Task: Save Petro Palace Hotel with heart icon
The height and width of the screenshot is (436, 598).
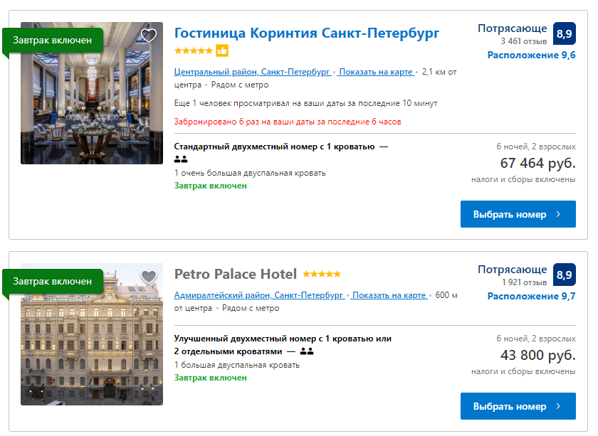Action: 148,276
